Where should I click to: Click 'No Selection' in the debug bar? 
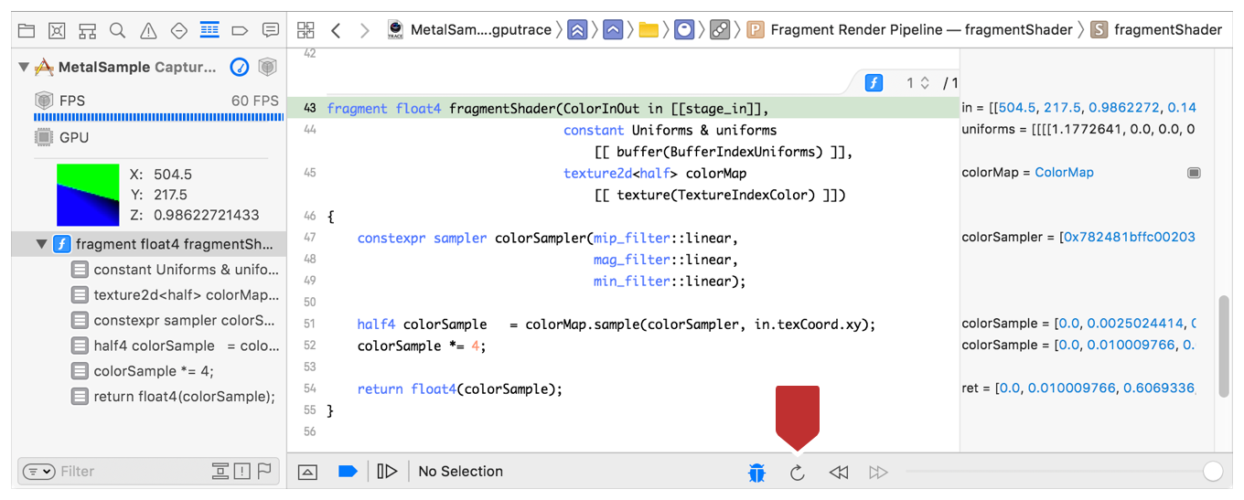[460, 472]
